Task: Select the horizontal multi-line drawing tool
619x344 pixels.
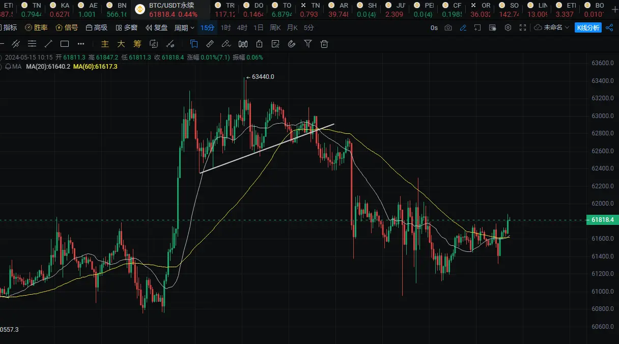Action: click(x=32, y=44)
